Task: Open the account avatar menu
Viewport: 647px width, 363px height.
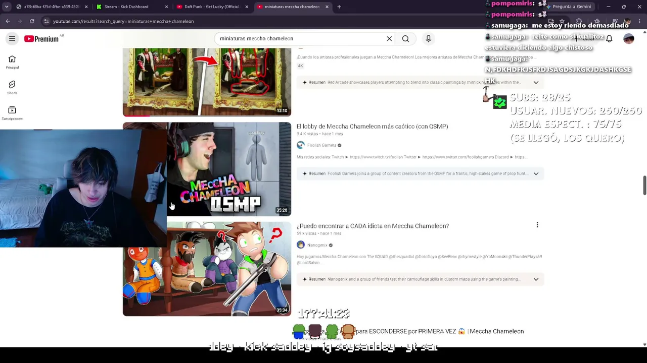Action: point(628,39)
